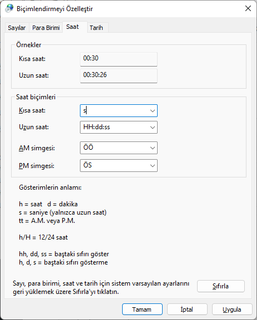This screenshot has height=320, width=257.
Task: Click the Sıfırla reset button
Action: [221, 286]
